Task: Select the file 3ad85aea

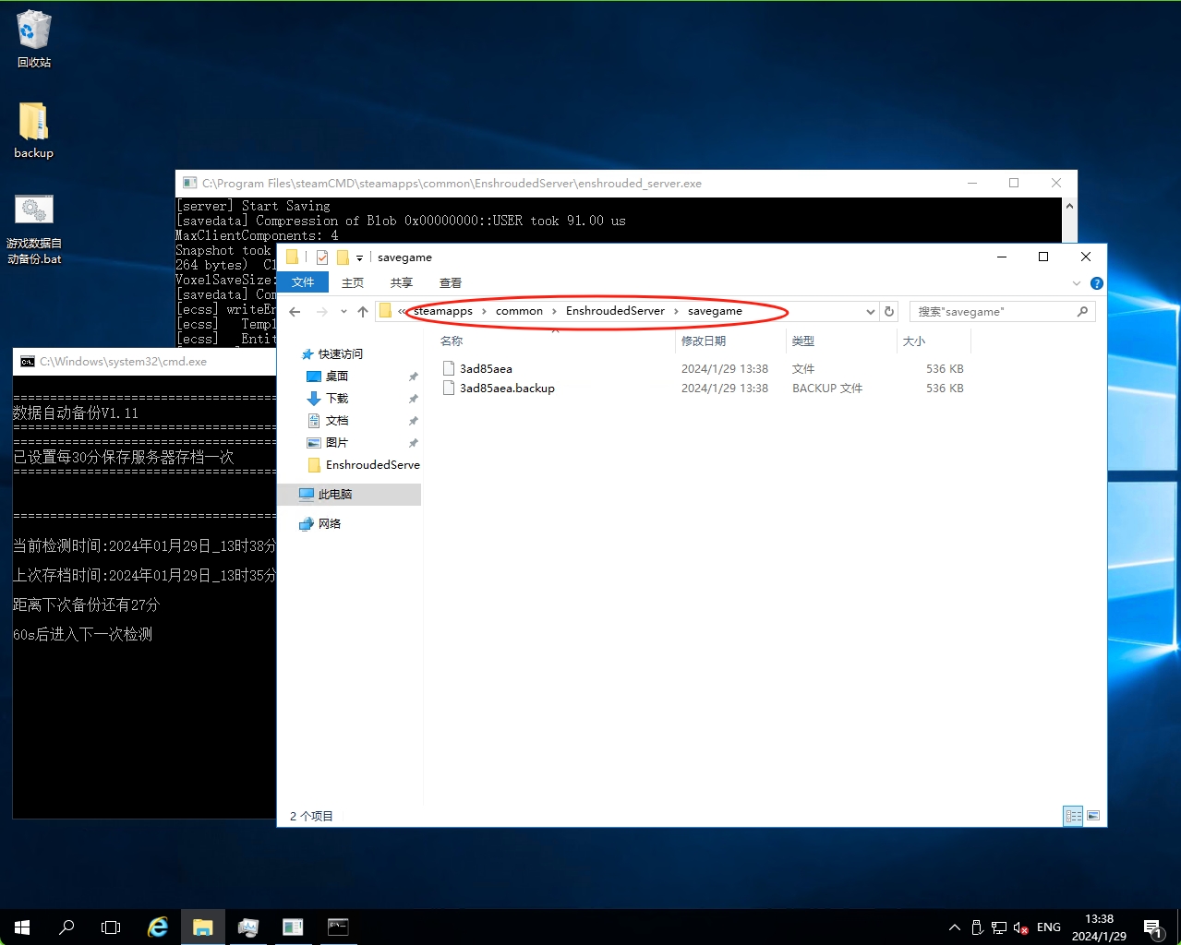Action: 486,369
